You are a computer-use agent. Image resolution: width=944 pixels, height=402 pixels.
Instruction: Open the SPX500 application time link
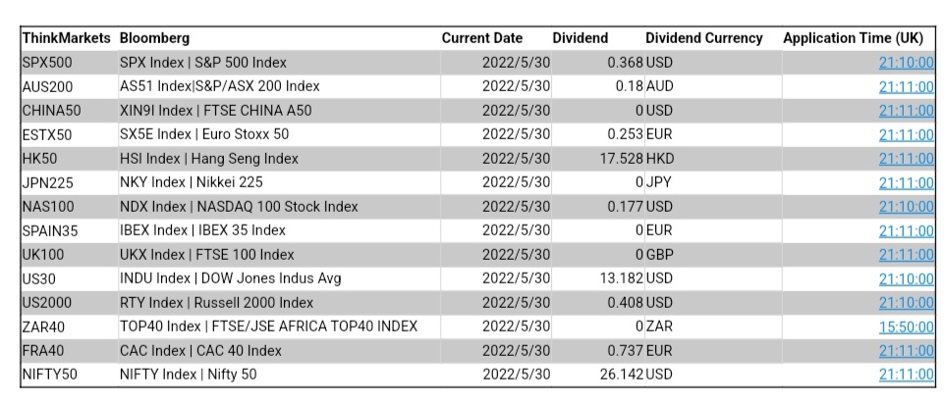coord(906,63)
